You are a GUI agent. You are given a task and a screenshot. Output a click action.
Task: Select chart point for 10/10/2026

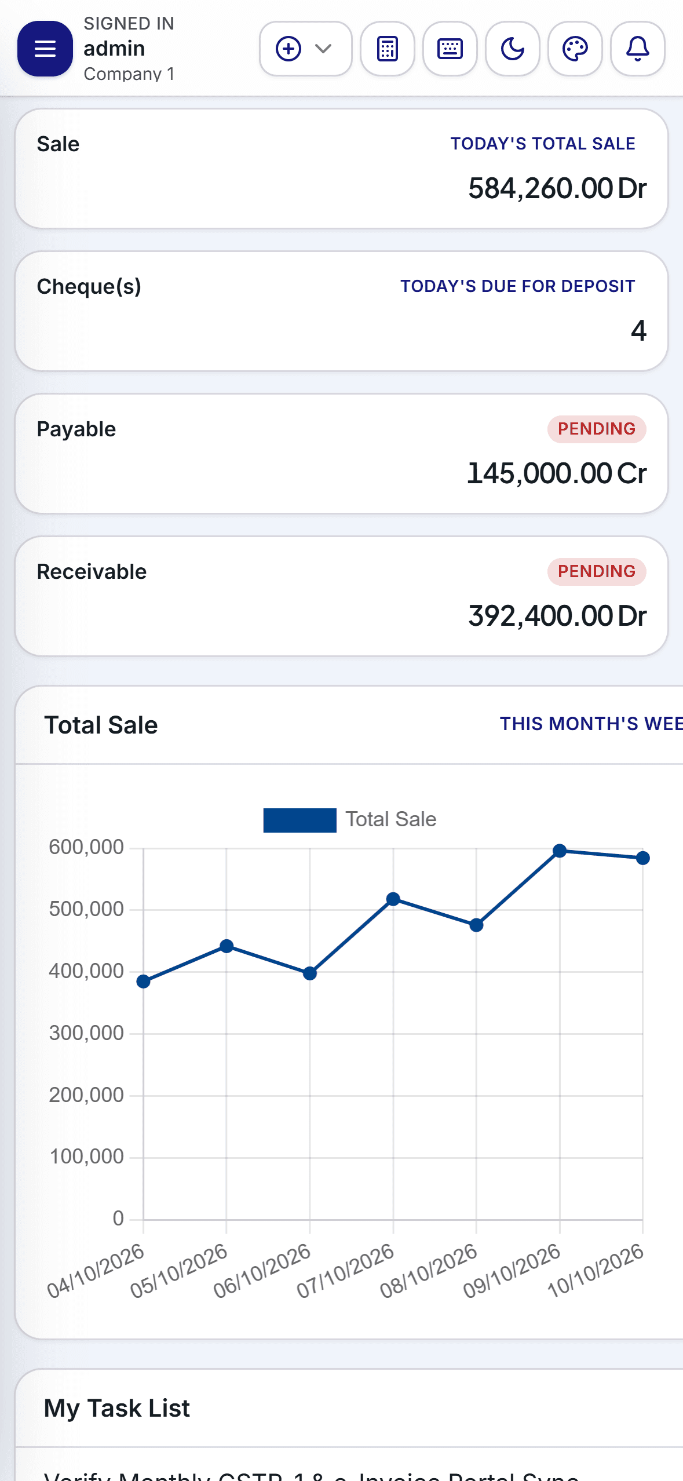pos(642,858)
